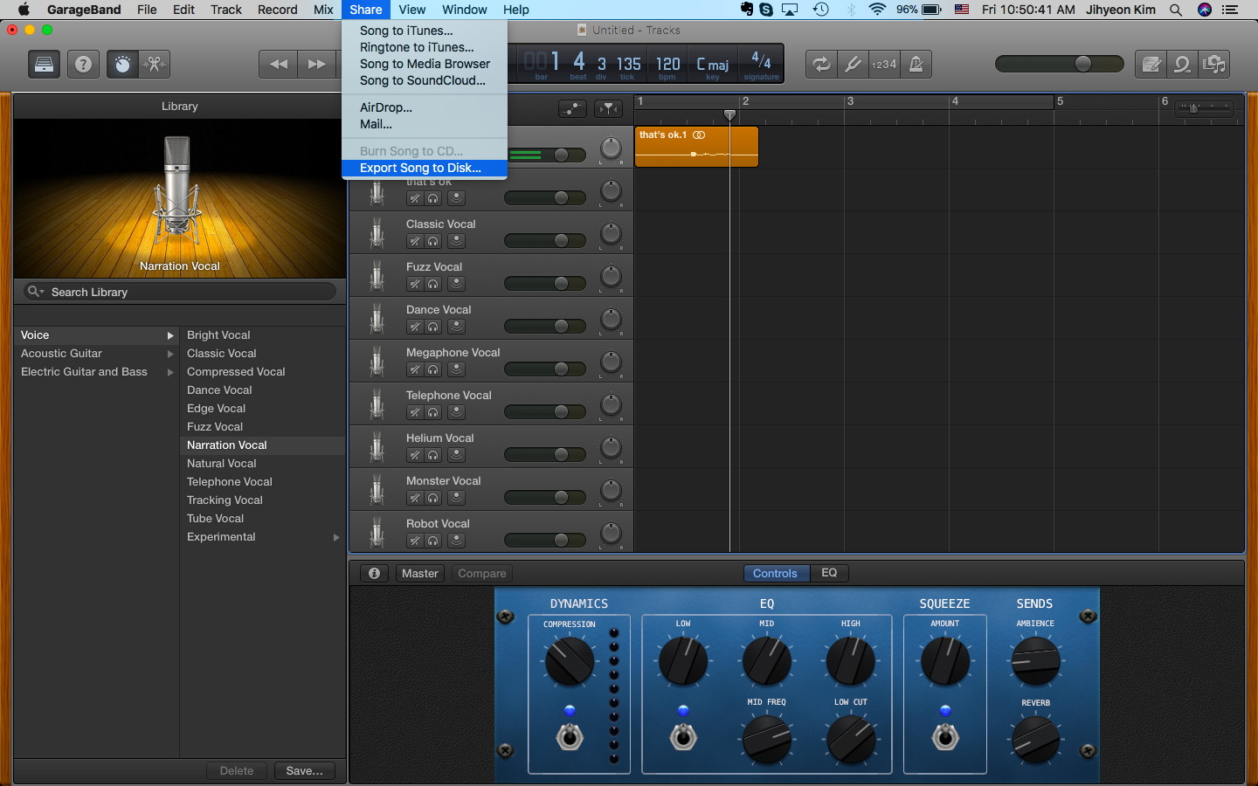Click the Delete button in Library

pyautogui.click(x=237, y=770)
